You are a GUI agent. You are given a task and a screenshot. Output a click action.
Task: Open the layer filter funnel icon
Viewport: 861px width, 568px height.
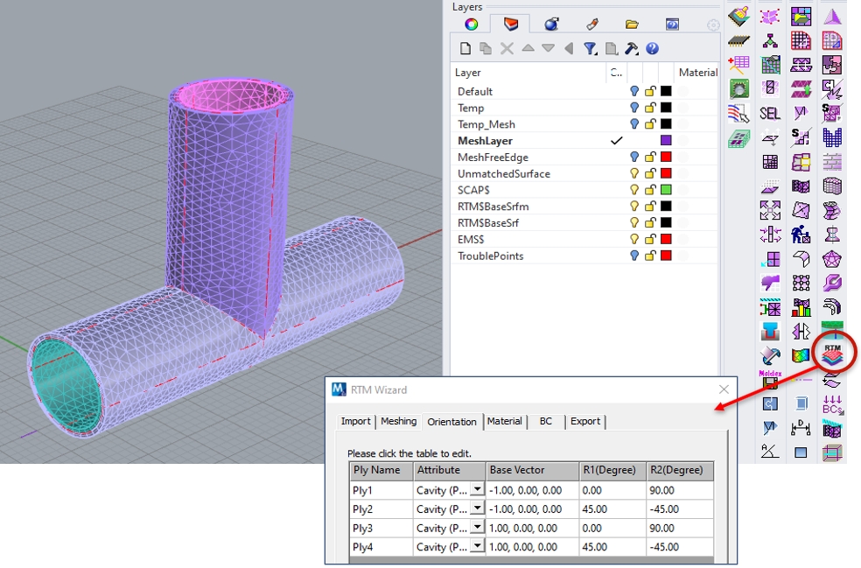point(590,49)
